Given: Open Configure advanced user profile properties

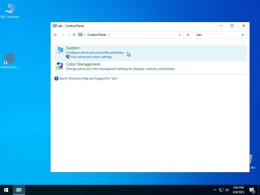Looking at the screenshot, I should tap(95, 53).
